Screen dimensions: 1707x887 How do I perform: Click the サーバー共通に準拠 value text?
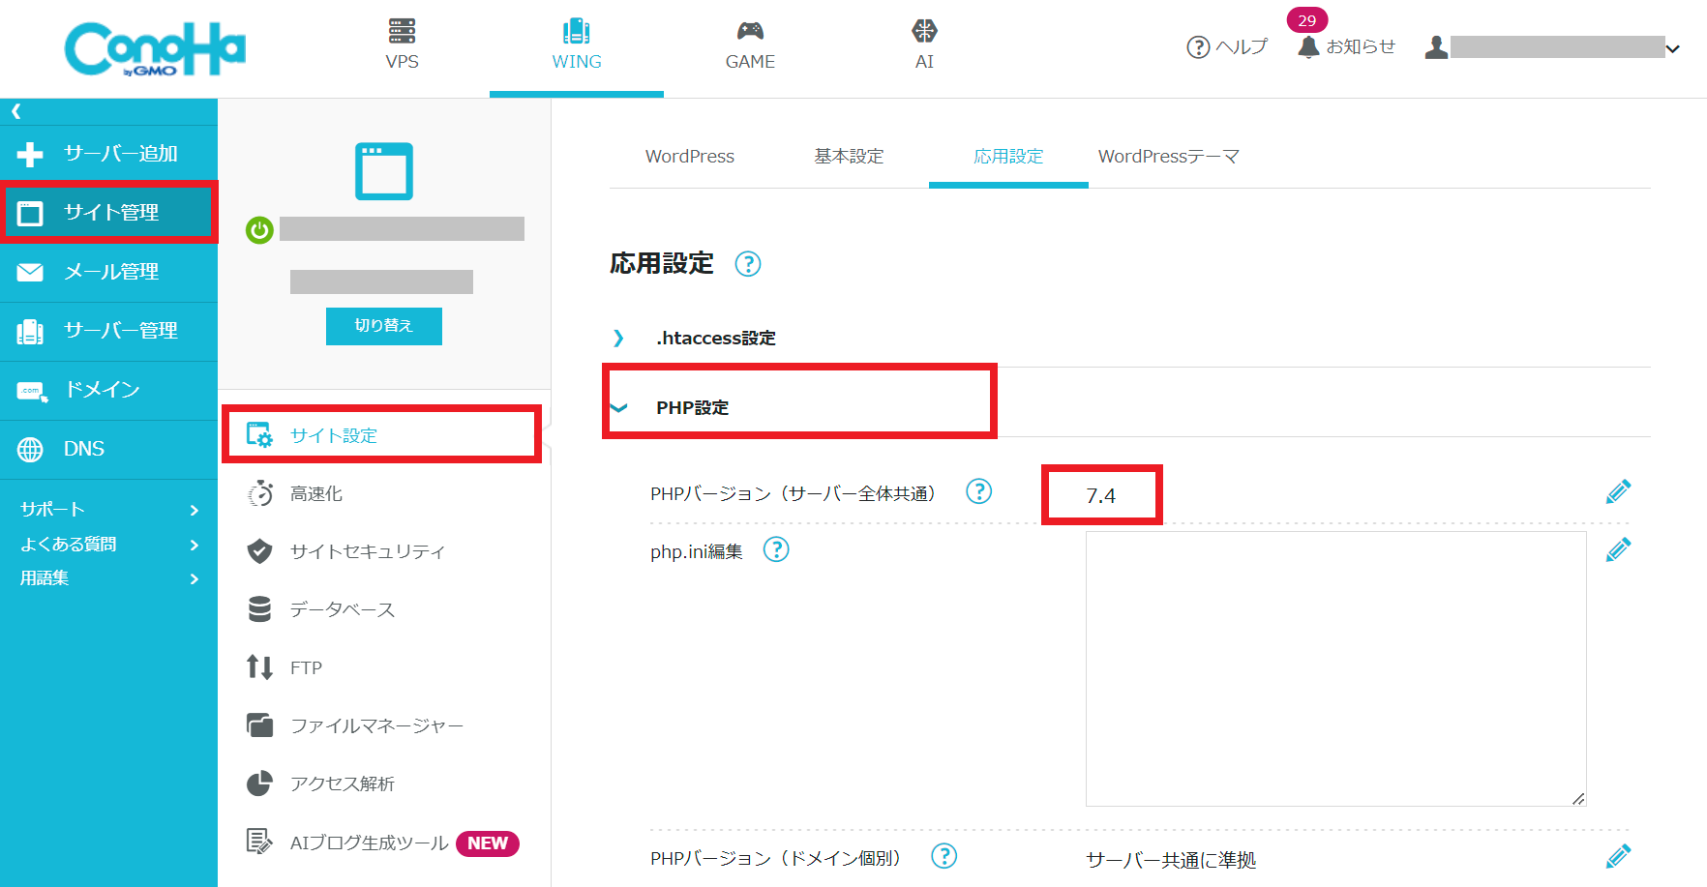(1171, 860)
